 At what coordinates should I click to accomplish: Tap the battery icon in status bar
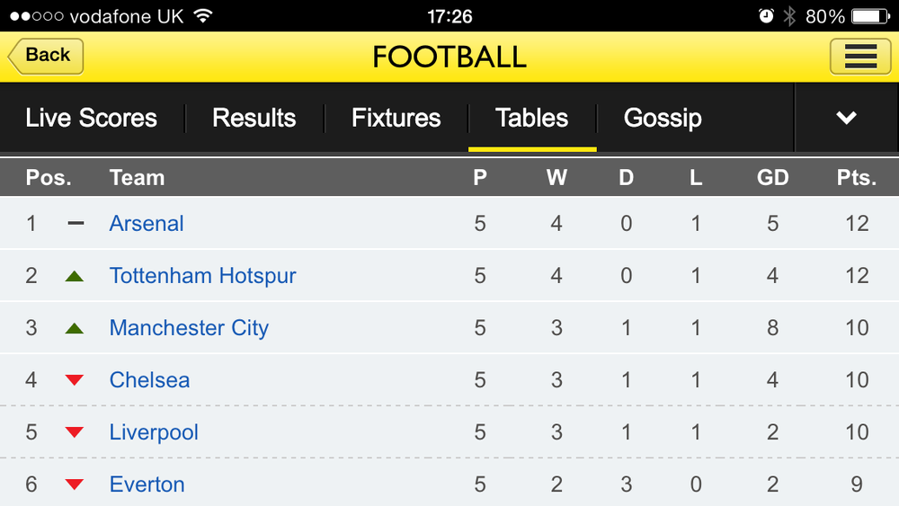tap(869, 16)
